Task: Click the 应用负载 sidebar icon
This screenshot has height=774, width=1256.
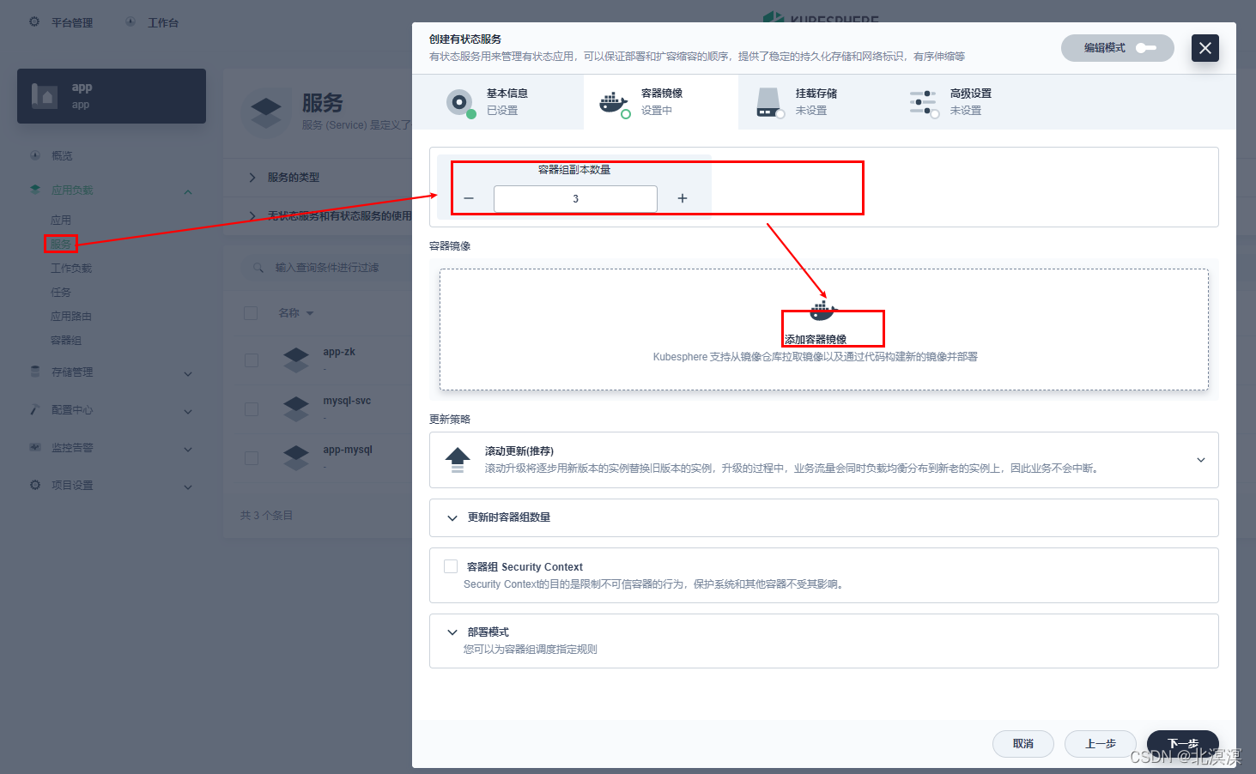Action: click(x=35, y=190)
